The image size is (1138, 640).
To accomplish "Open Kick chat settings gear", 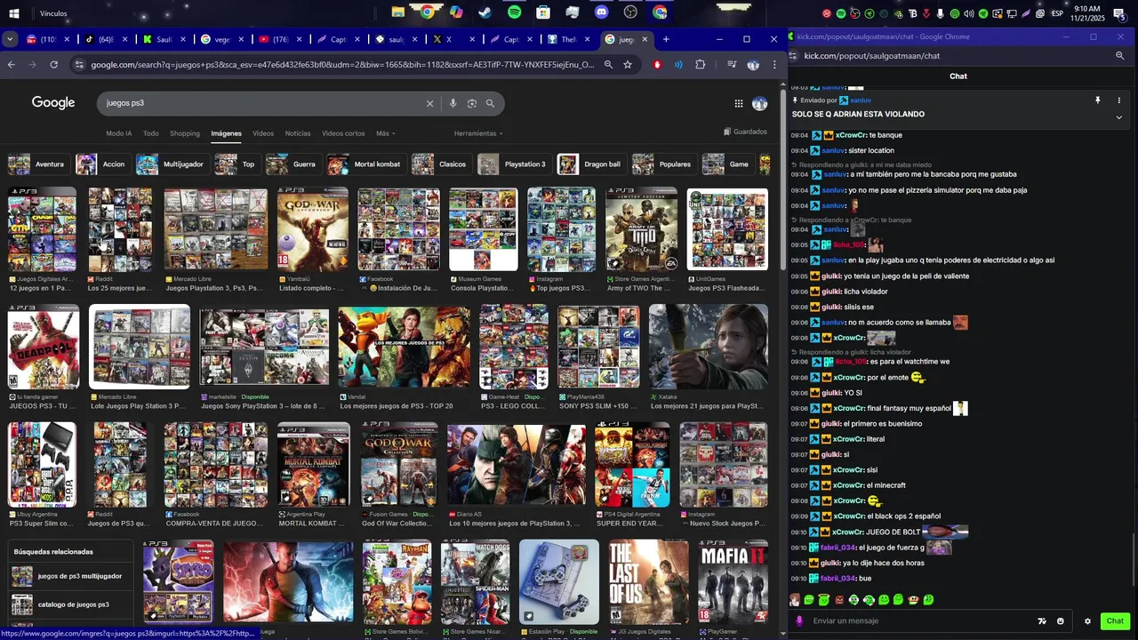I will tap(1087, 621).
